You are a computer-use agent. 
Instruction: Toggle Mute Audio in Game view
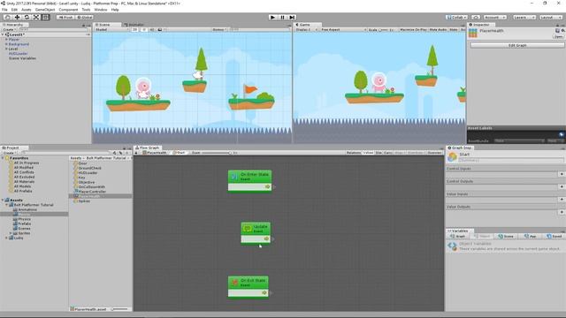tap(438, 29)
